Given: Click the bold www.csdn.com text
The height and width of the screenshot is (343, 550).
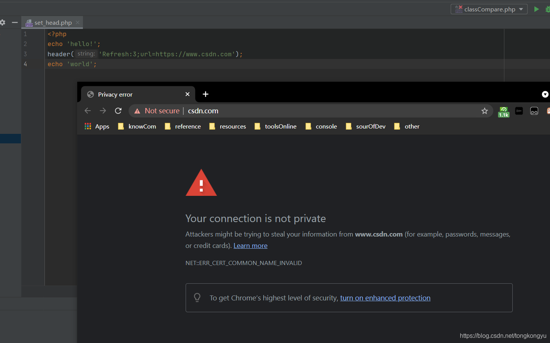Looking at the screenshot, I should coord(378,234).
